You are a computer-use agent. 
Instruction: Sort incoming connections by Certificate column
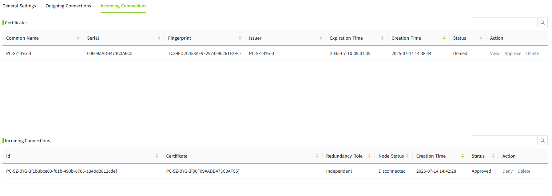click(317, 156)
